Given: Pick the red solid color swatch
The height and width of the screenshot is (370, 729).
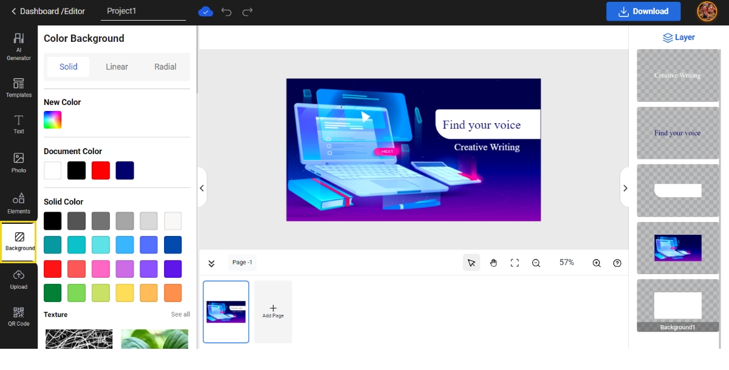Looking at the screenshot, I should (x=53, y=269).
